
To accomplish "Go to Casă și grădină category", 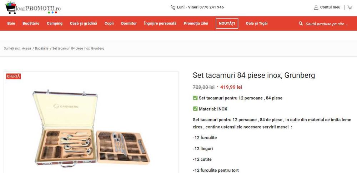I will point(84,24).
